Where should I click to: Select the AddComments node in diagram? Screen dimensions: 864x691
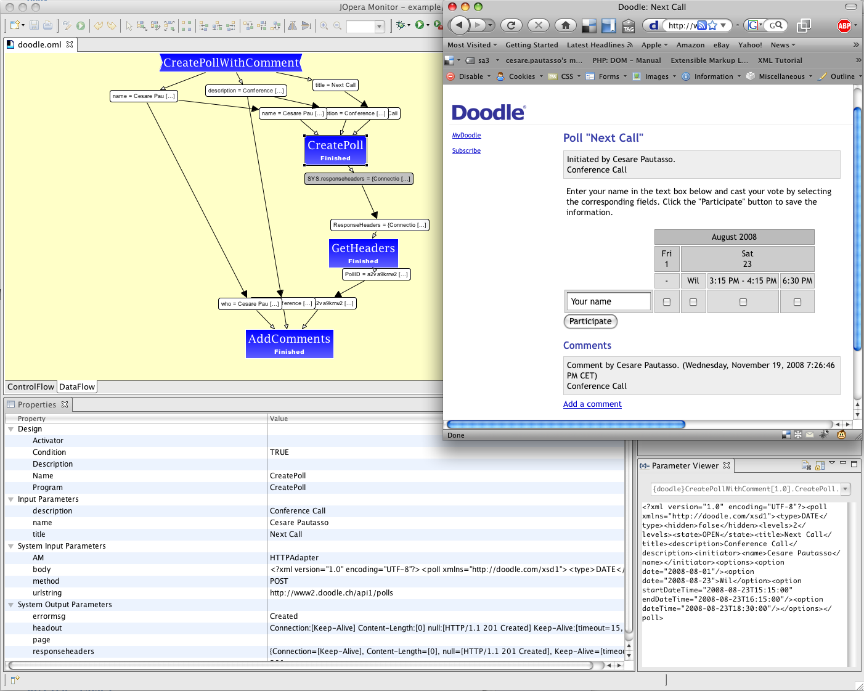pos(290,344)
